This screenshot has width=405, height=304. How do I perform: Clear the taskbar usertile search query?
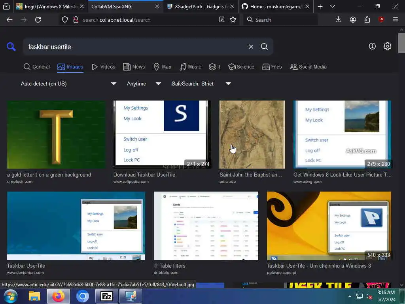[251, 47]
